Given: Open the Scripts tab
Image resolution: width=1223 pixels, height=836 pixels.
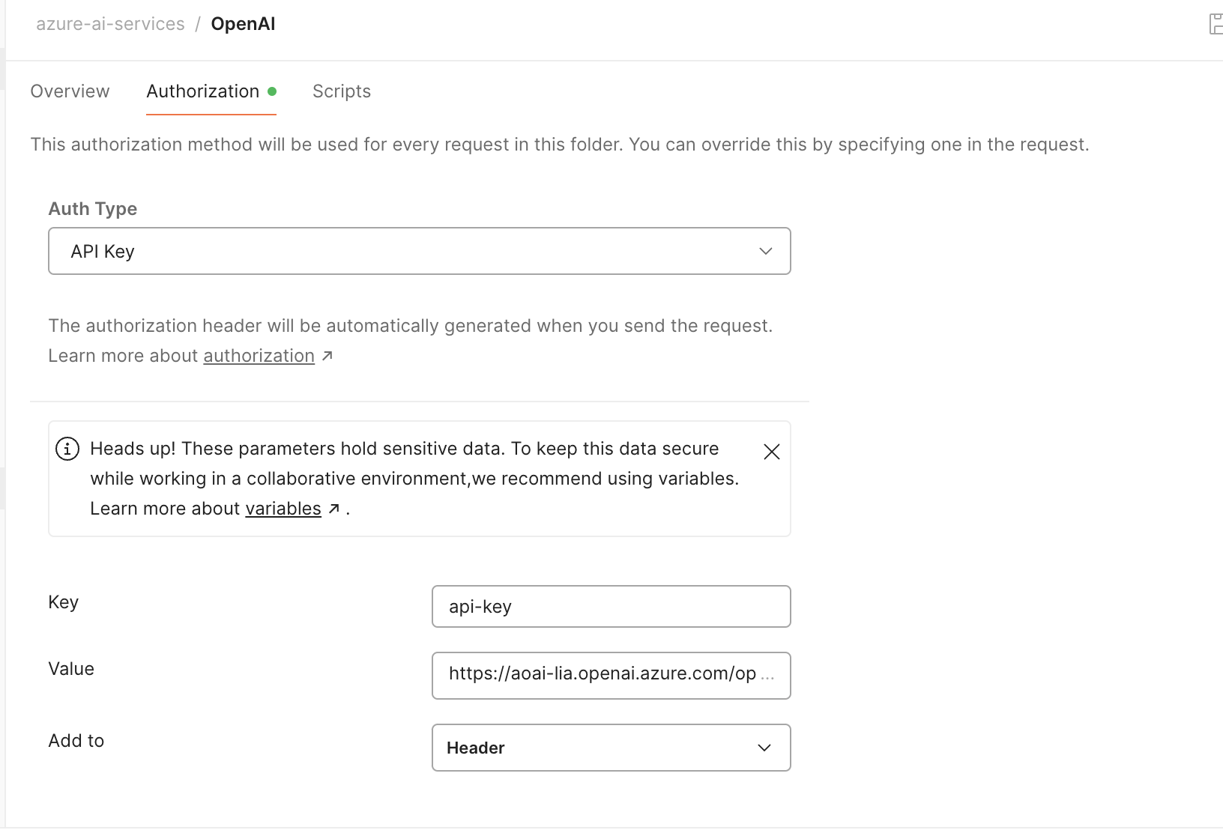Looking at the screenshot, I should (x=342, y=91).
